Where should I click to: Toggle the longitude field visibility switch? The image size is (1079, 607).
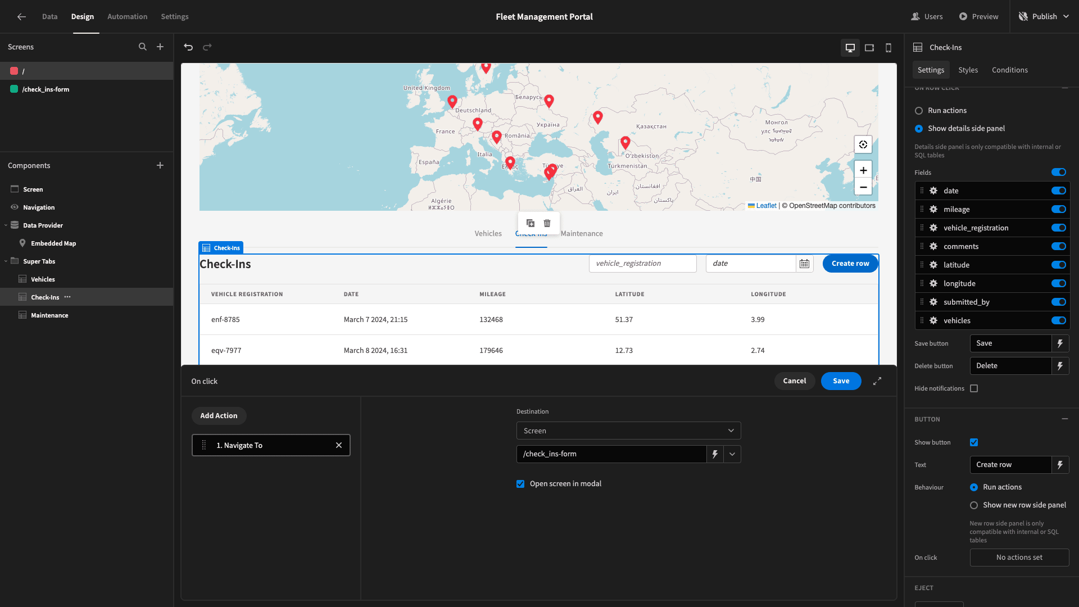point(1060,283)
